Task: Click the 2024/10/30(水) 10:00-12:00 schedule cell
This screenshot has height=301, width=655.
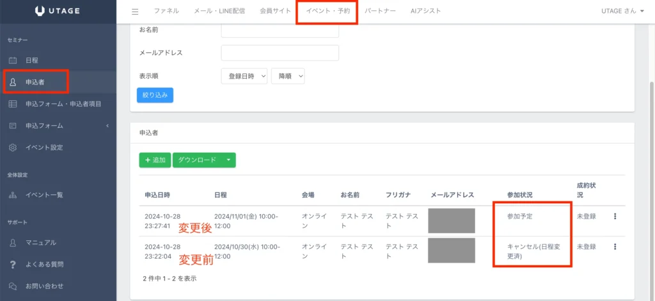Action: [246, 251]
